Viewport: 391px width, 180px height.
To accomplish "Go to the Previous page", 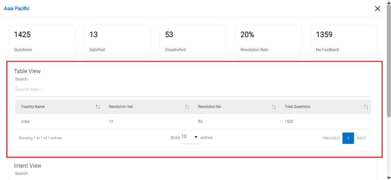I will click(x=331, y=138).
